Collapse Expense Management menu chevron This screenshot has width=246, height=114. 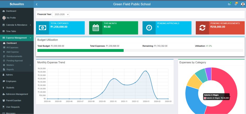[30, 38]
